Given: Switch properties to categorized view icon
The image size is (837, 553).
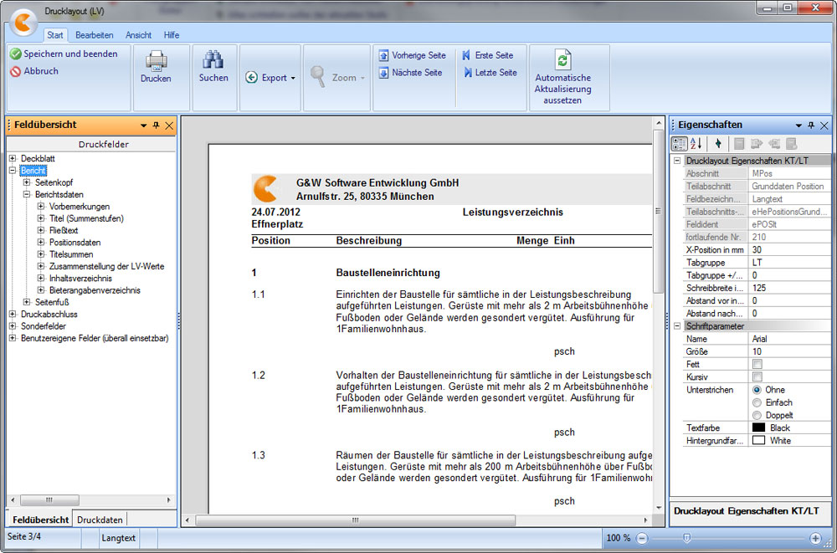Looking at the screenshot, I should [680, 144].
